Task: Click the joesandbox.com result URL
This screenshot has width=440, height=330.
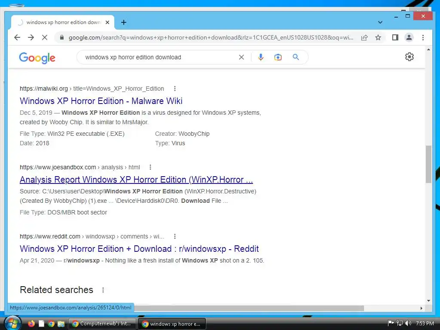Action: [79, 167]
